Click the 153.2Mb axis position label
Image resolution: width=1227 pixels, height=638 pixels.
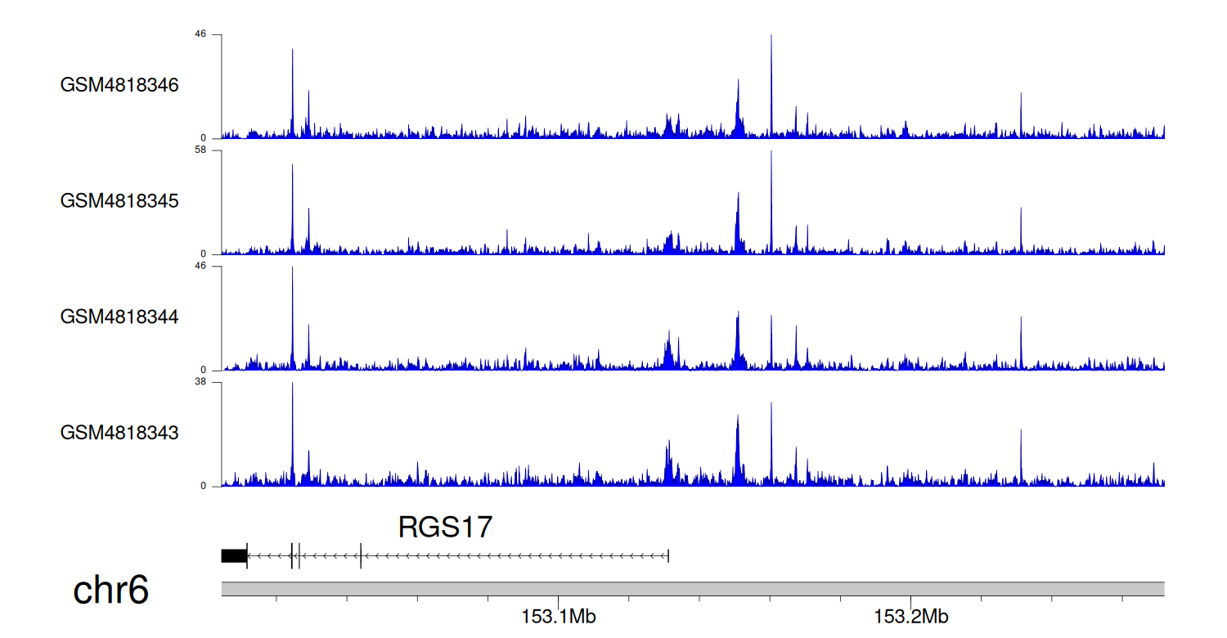tap(911, 617)
